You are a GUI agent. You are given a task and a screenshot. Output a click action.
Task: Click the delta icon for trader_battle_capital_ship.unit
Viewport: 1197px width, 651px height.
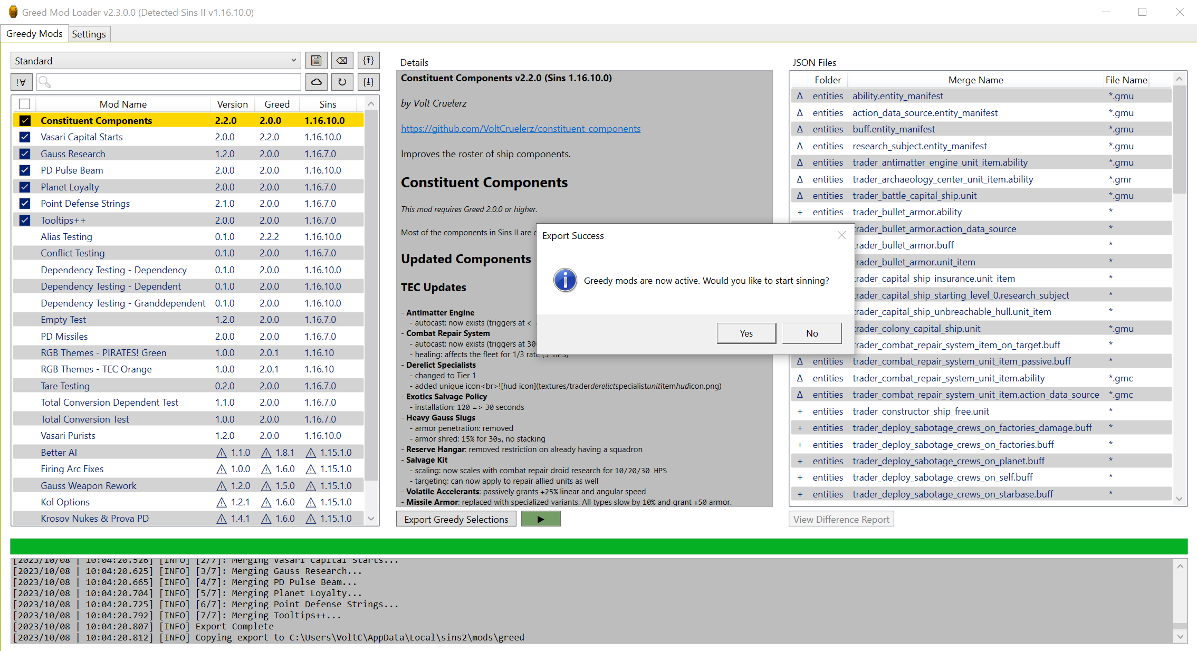click(800, 196)
